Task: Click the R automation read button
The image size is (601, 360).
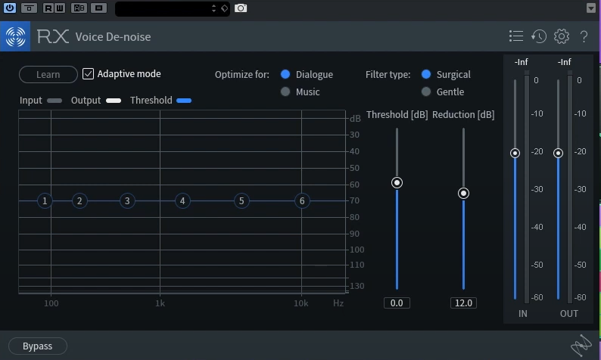Action: (x=48, y=8)
